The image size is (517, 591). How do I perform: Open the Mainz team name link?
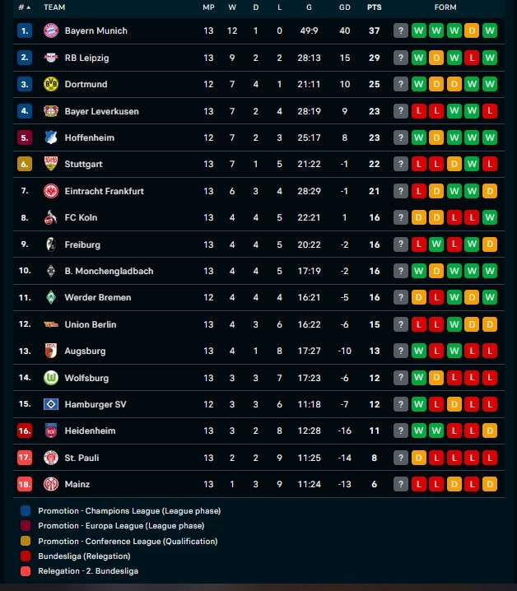point(77,484)
